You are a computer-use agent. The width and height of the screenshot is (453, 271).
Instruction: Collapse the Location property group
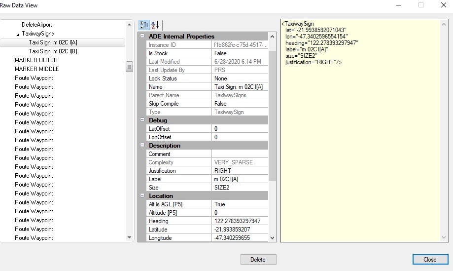[x=143, y=196]
